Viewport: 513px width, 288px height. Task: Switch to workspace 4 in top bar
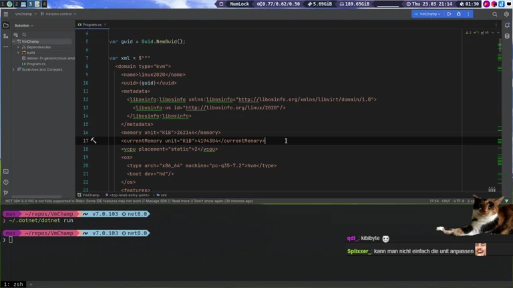[44, 4]
